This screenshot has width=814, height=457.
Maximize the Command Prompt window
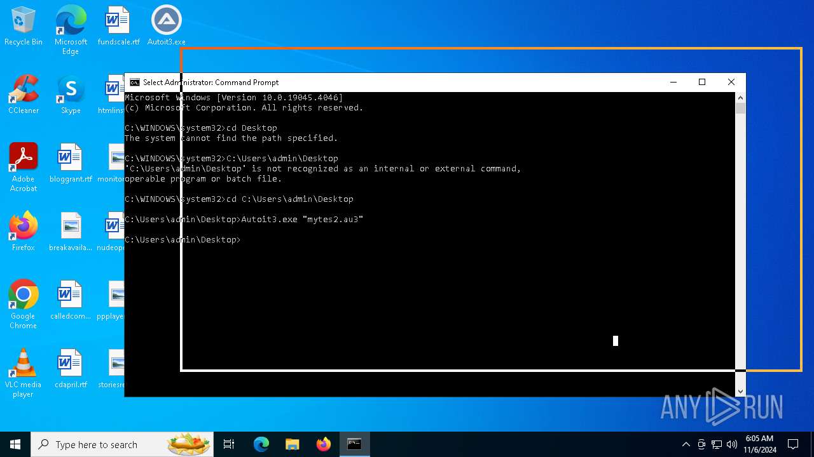tap(702, 82)
